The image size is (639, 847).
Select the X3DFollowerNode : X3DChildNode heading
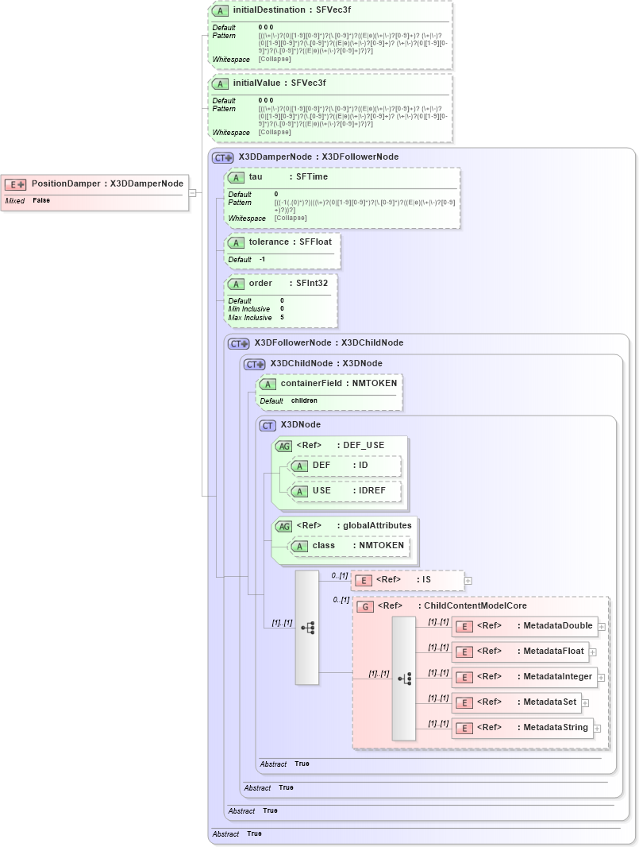[329, 342]
